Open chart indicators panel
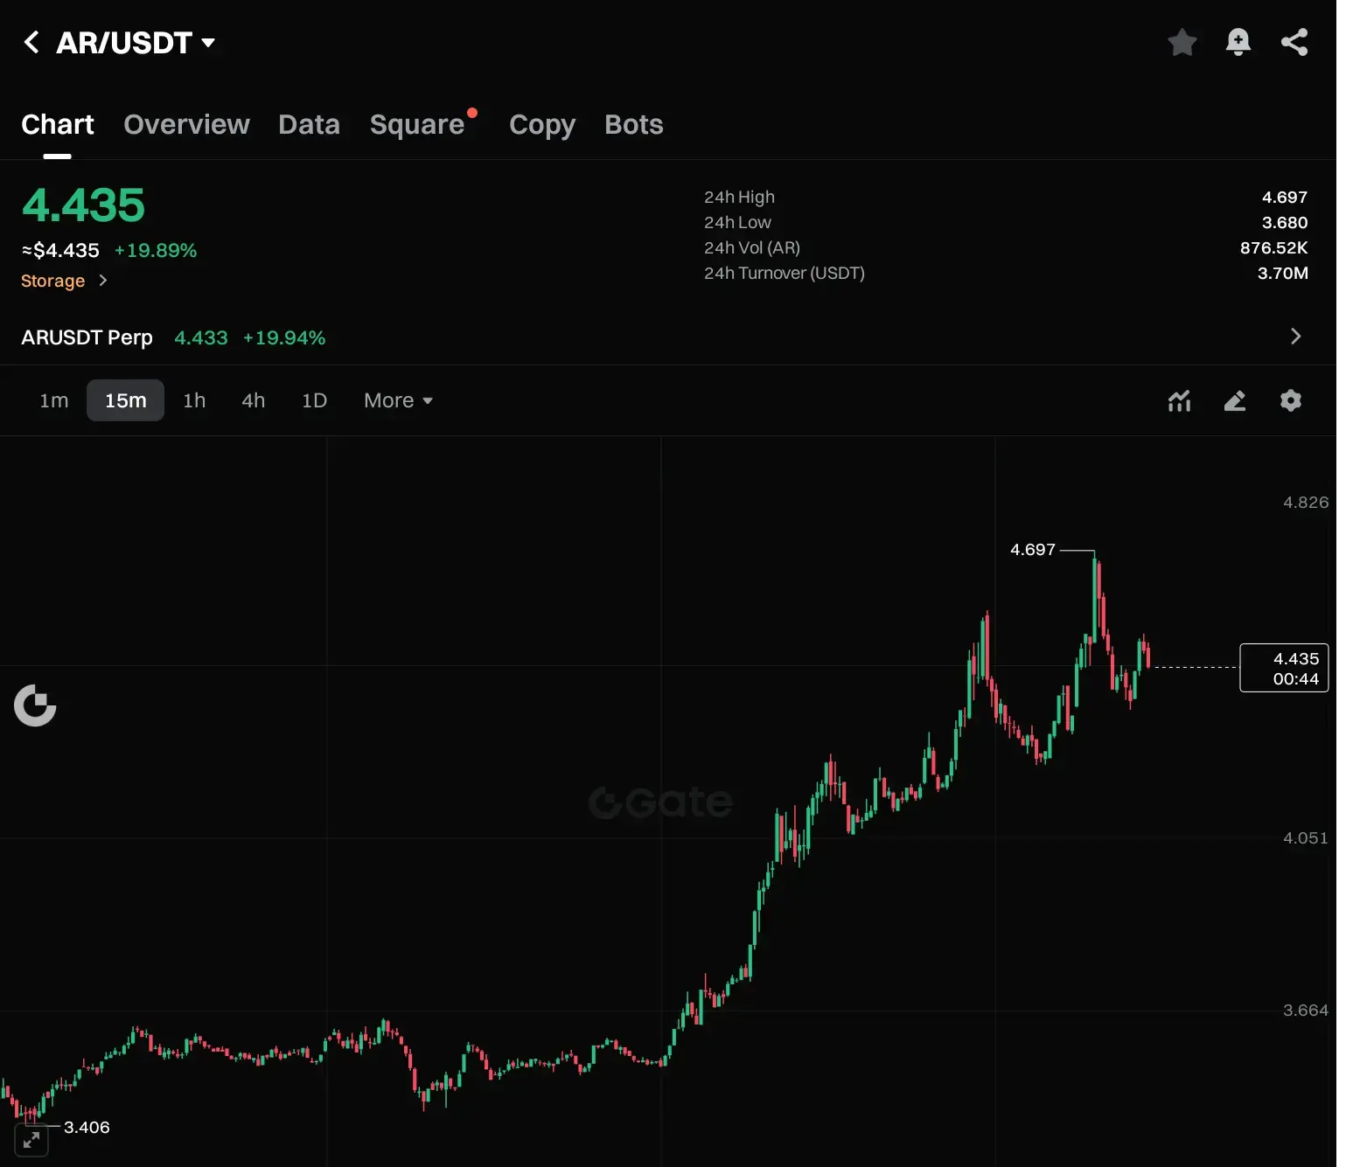1353x1167 pixels. point(1179,400)
